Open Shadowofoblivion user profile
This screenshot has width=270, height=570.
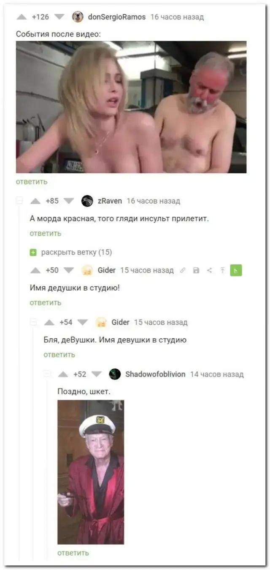click(x=155, y=374)
